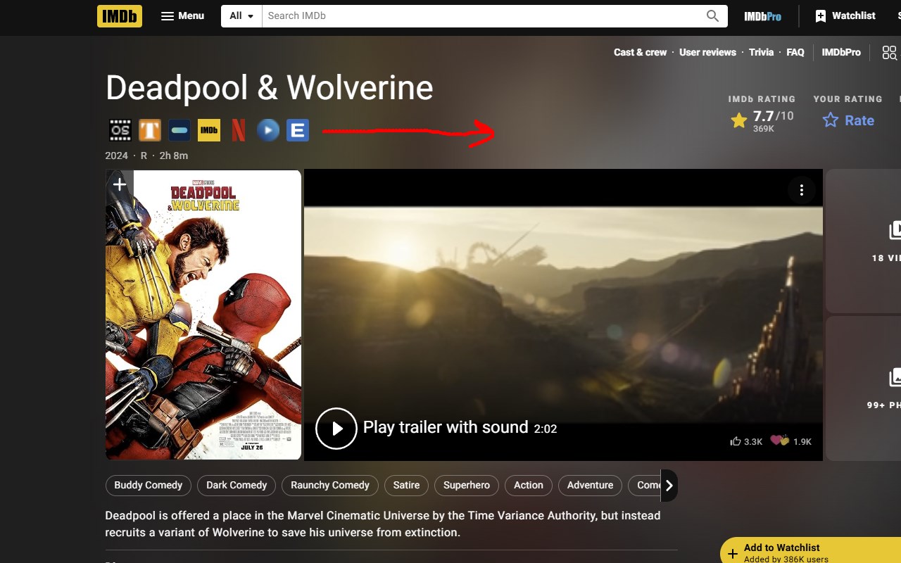Click the blue round play icon

(x=268, y=130)
